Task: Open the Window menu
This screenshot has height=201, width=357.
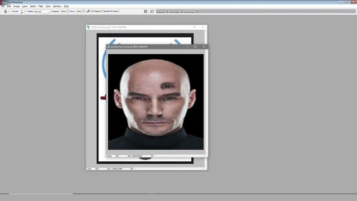Action: (x=57, y=6)
